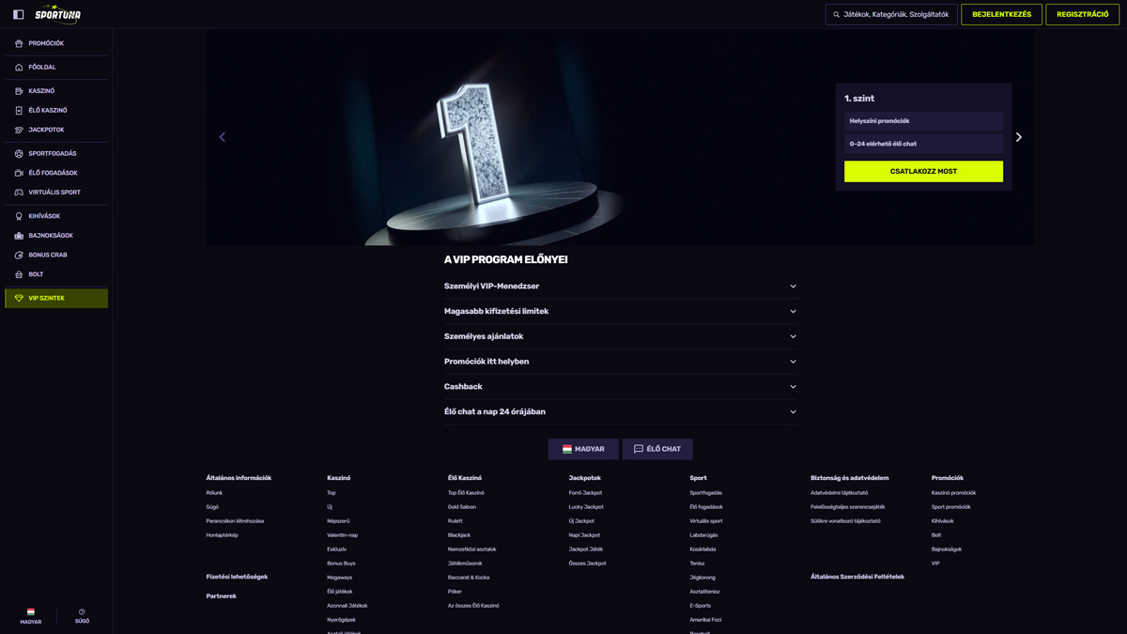The image size is (1127, 634).
Task: Open Promóciók gift icon in sidebar
Action: 19,43
